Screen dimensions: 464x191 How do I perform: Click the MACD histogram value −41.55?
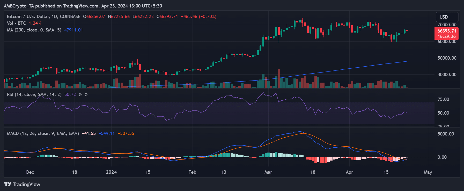[89, 133]
